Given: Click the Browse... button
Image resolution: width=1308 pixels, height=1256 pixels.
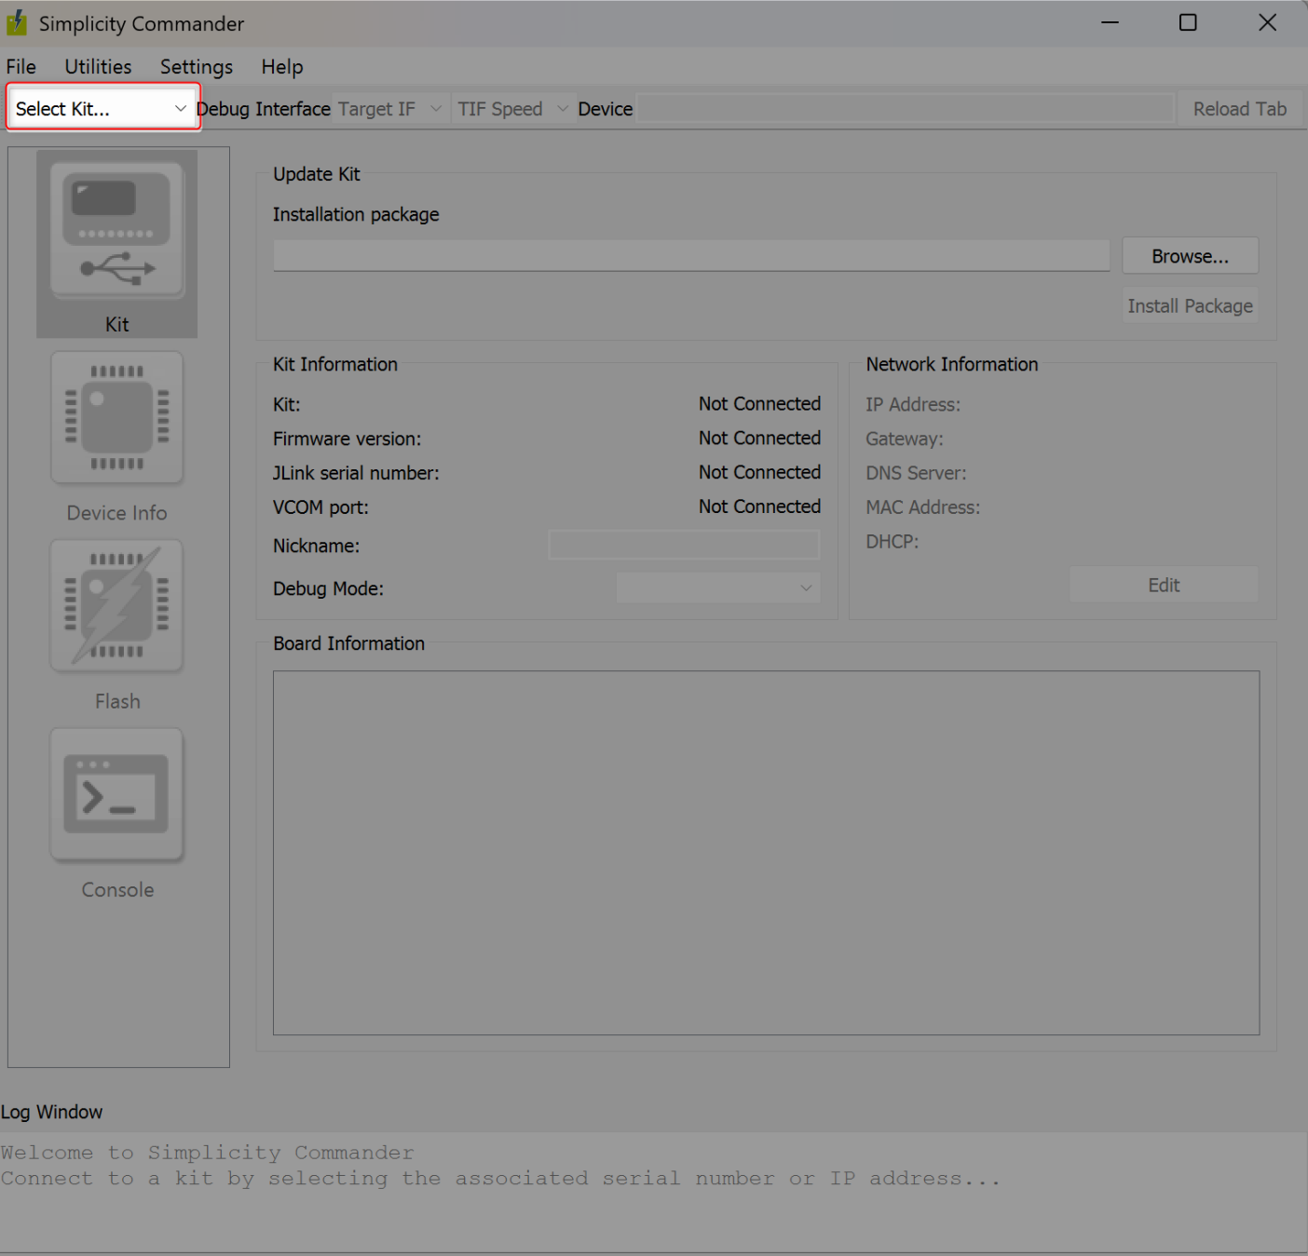Looking at the screenshot, I should click(1190, 256).
